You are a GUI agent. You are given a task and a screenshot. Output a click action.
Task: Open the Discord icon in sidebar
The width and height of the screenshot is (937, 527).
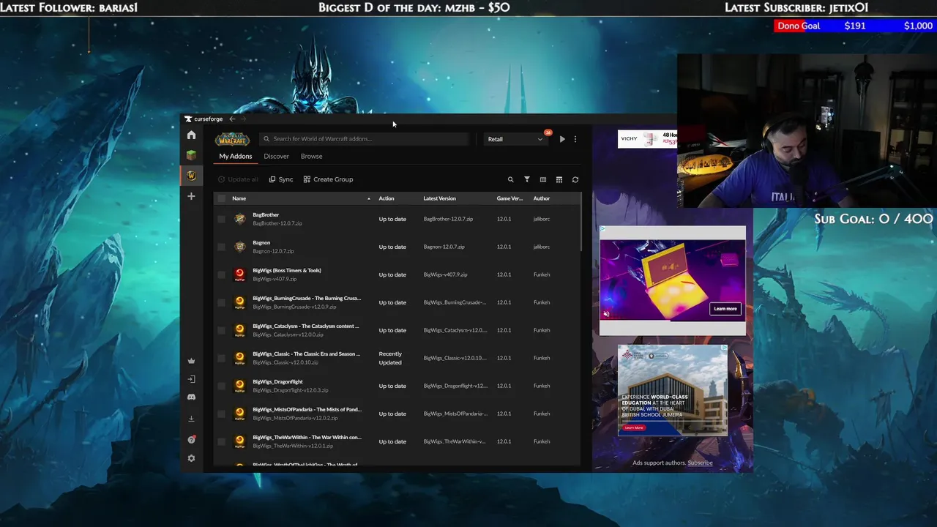tap(191, 397)
